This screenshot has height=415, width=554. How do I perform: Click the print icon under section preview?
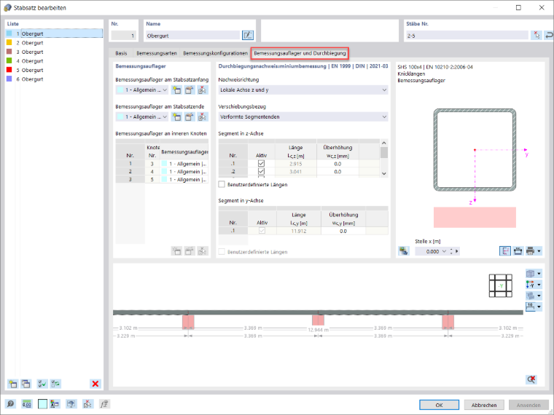(531, 251)
